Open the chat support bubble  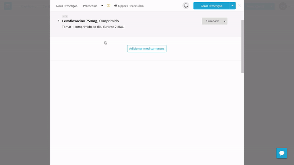click(282, 153)
